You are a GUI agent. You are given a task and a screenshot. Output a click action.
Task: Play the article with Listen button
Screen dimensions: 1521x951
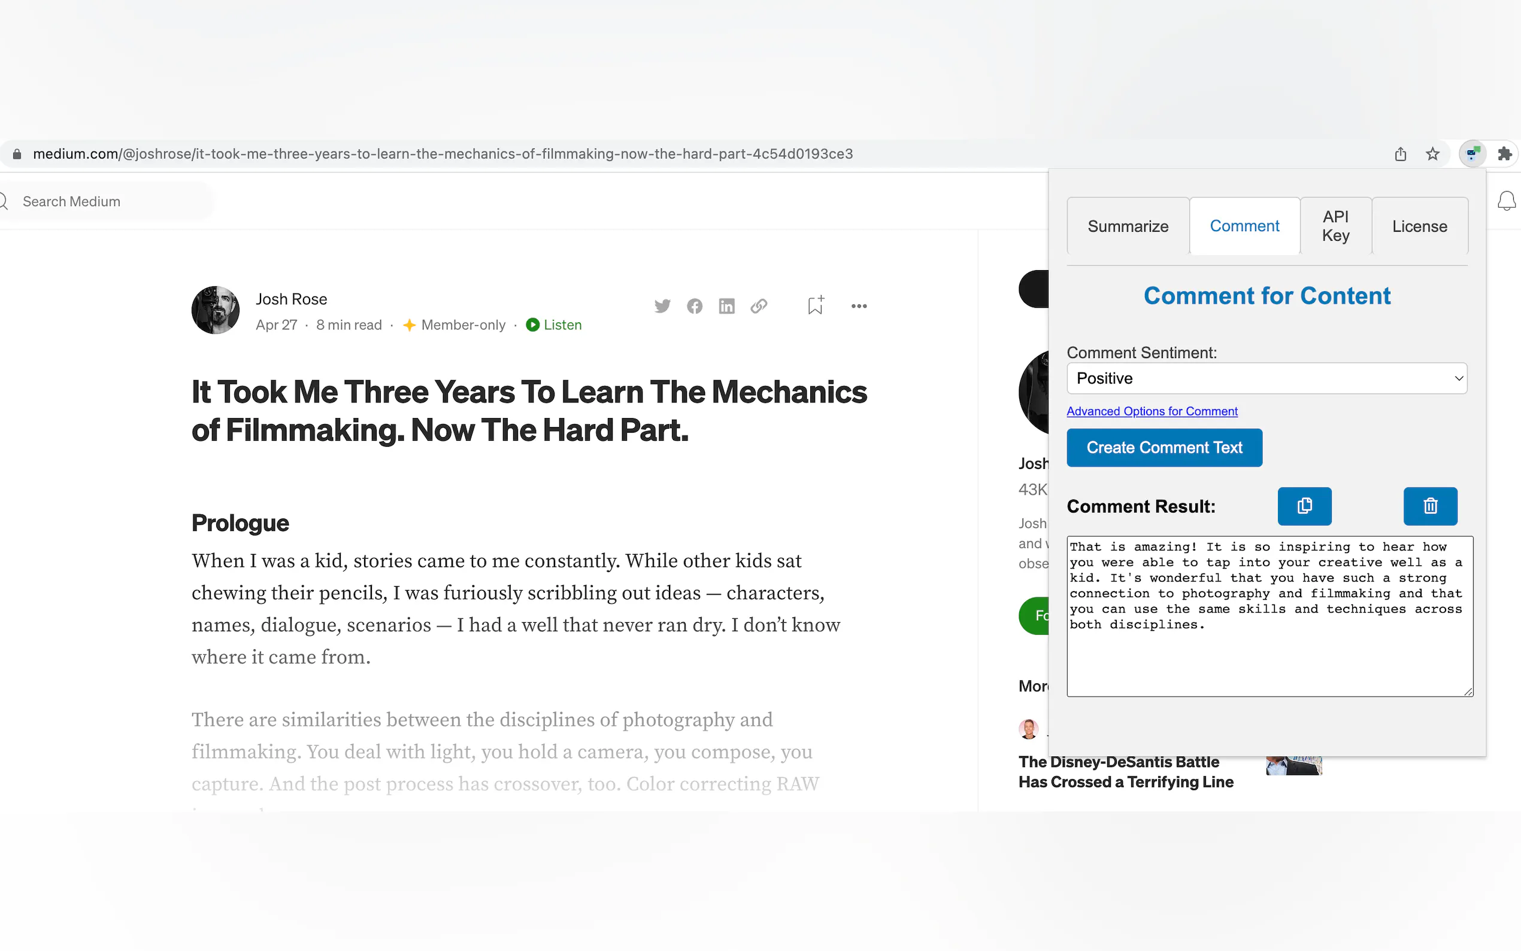554,325
